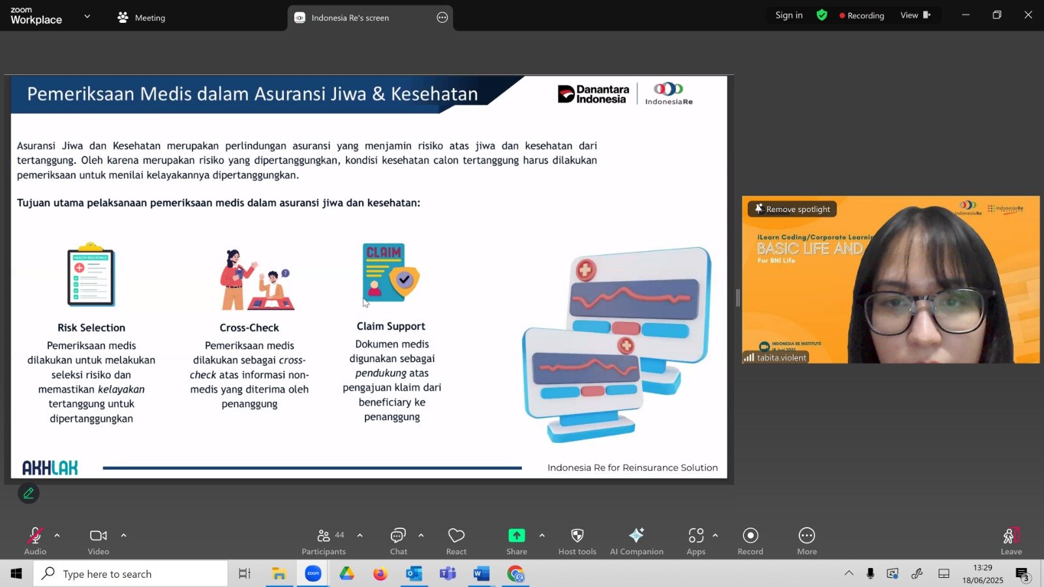Click the Sign in button
Screen dimensions: 1044x587
pyautogui.click(x=789, y=15)
